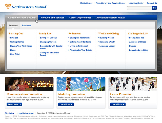Open the Contact Us page
The image size is (162, 123).
pos(152,3)
